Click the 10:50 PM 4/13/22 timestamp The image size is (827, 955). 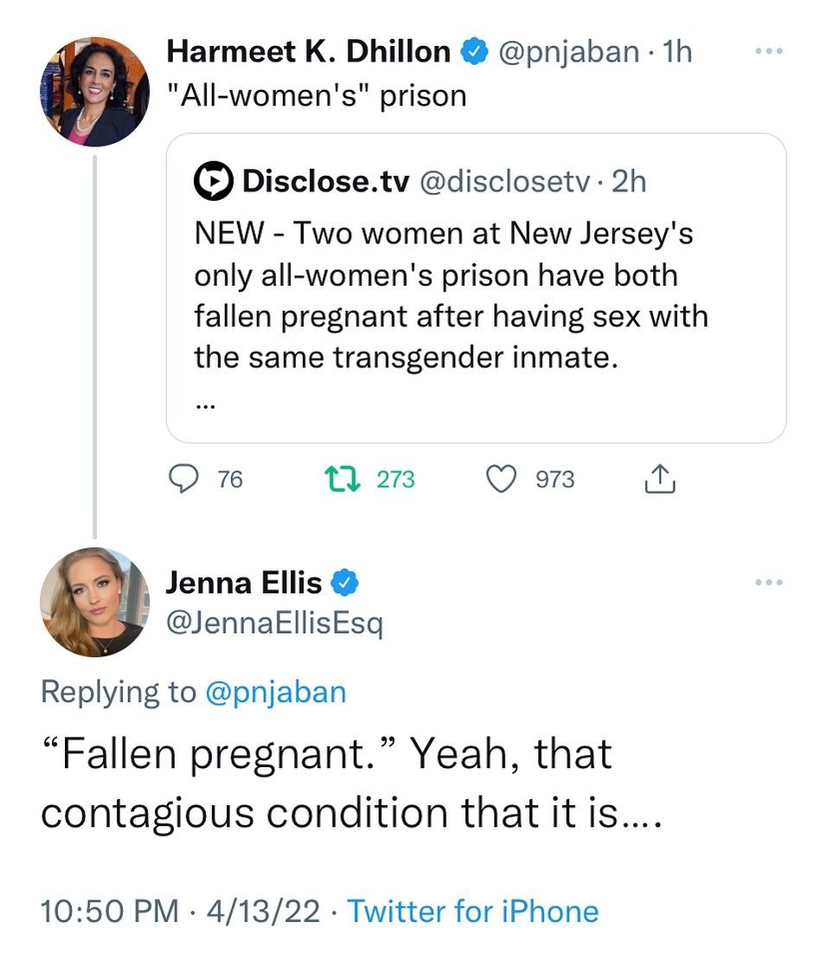180,912
